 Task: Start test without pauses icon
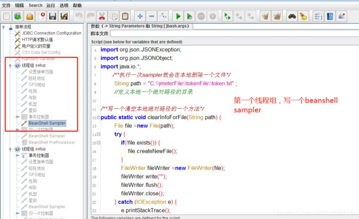tap(189, 16)
